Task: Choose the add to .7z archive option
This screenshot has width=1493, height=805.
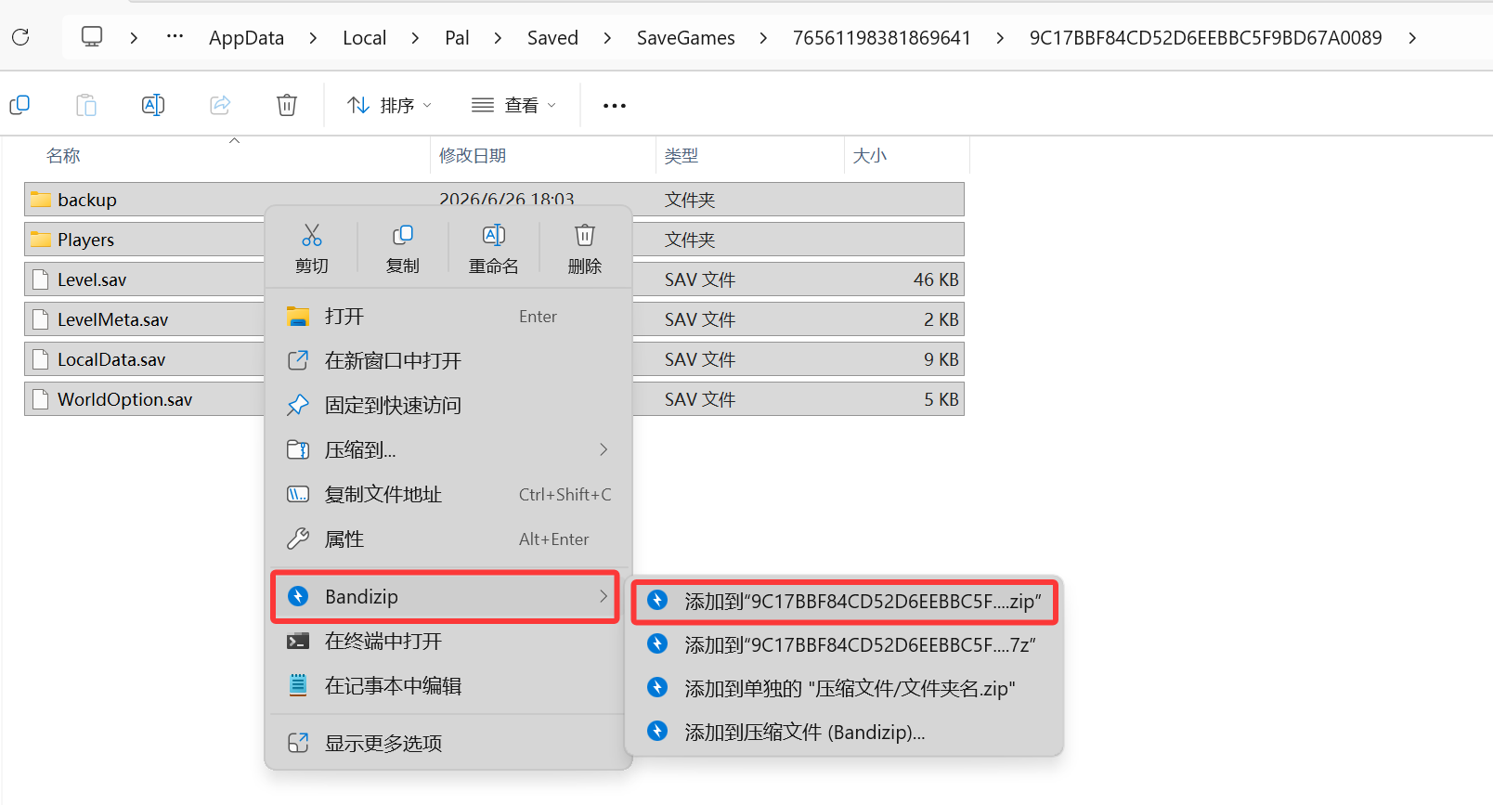Action: pyautogui.click(x=845, y=644)
